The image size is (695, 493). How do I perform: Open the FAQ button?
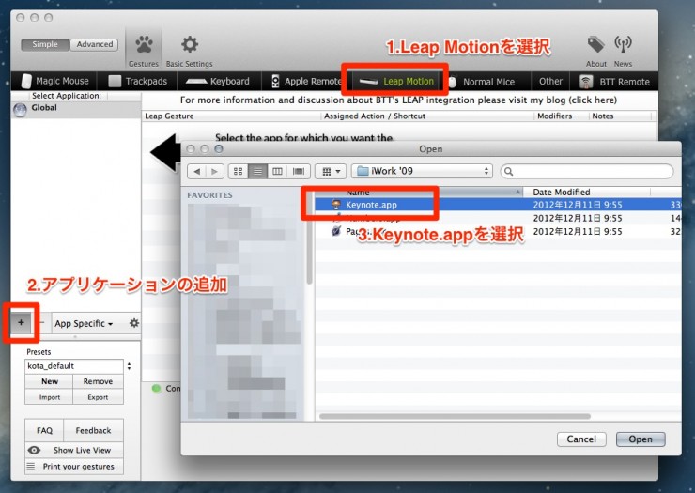point(44,430)
